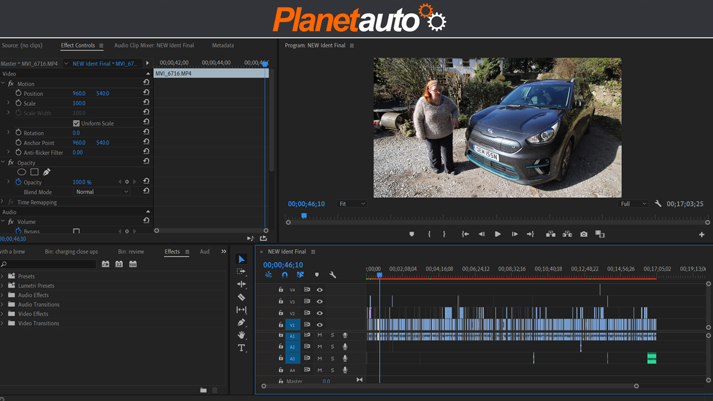Mute audio track A1
This screenshot has height=401, width=713.
click(x=320, y=336)
